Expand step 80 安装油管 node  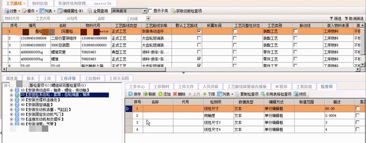coord(11,124)
